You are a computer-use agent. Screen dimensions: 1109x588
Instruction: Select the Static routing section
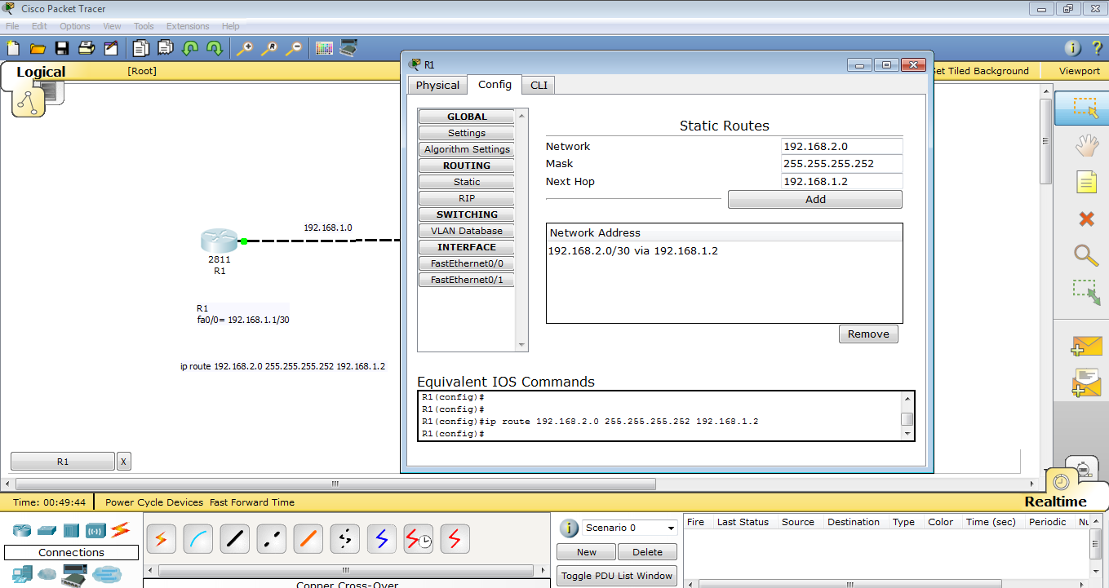pos(466,181)
